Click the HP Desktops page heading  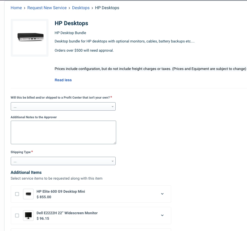point(71,23)
